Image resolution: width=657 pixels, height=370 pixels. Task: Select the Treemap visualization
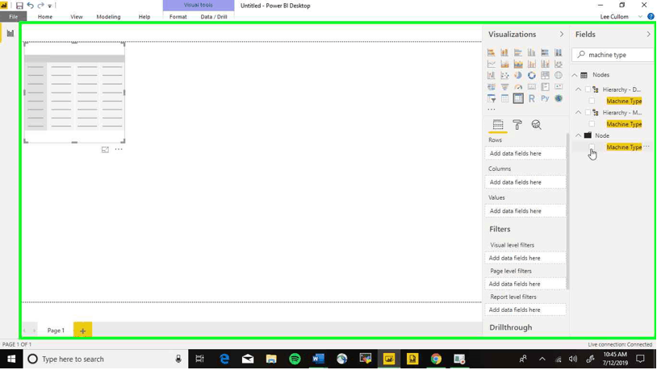pos(545,75)
